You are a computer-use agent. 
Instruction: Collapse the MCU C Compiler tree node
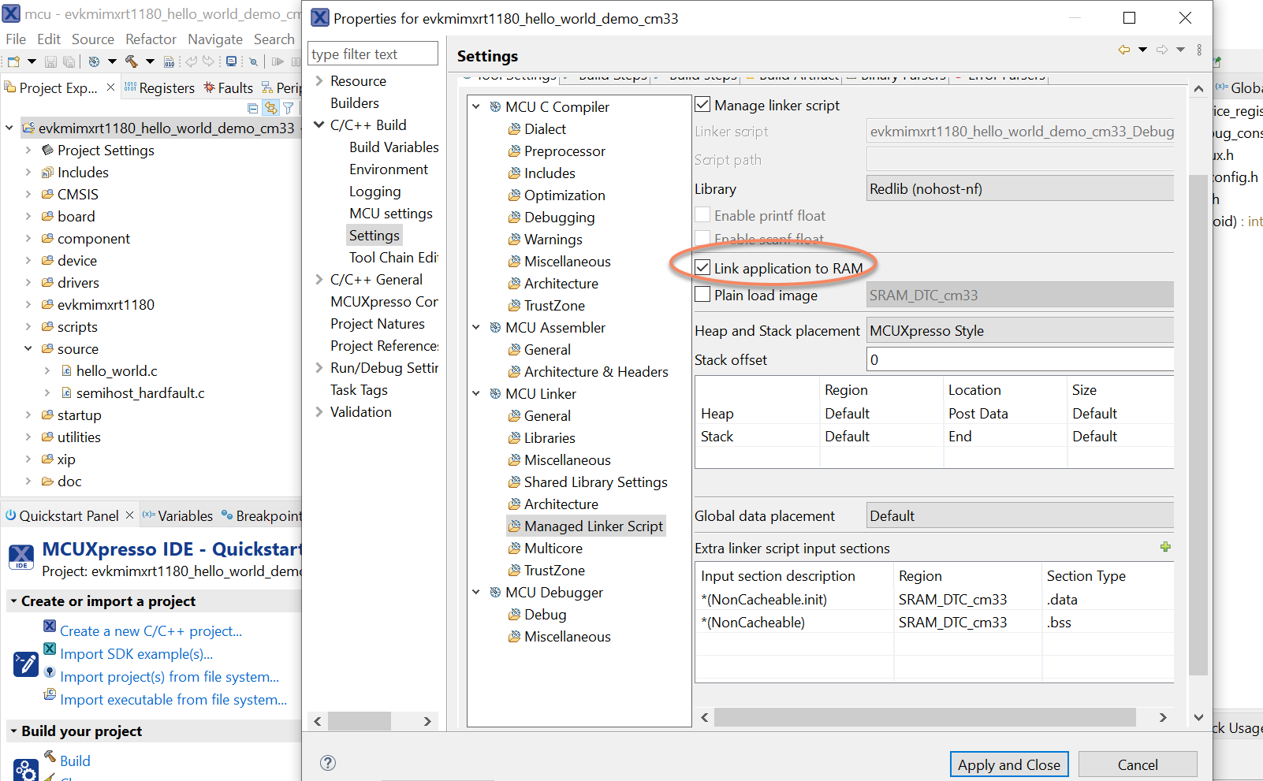click(x=476, y=106)
